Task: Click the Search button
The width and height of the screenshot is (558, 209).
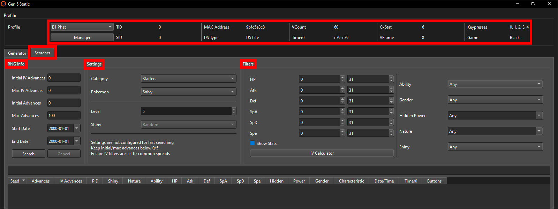Action: point(28,154)
